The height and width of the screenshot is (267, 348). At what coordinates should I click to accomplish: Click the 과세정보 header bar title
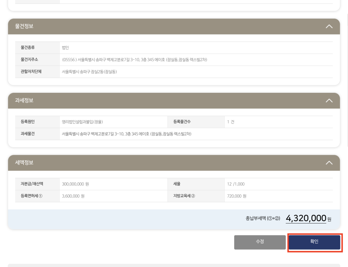(x=24, y=100)
